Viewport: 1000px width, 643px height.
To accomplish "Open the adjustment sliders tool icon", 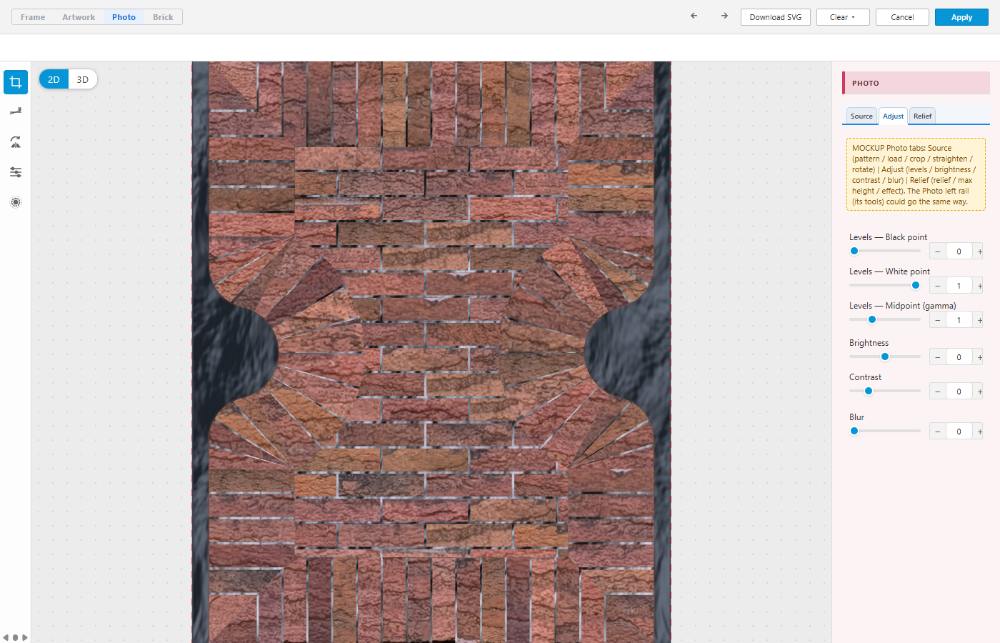I will click(x=16, y=172).
